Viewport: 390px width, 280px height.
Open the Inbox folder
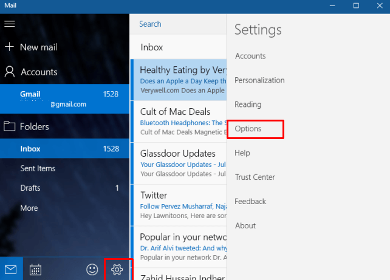point(64,148)
